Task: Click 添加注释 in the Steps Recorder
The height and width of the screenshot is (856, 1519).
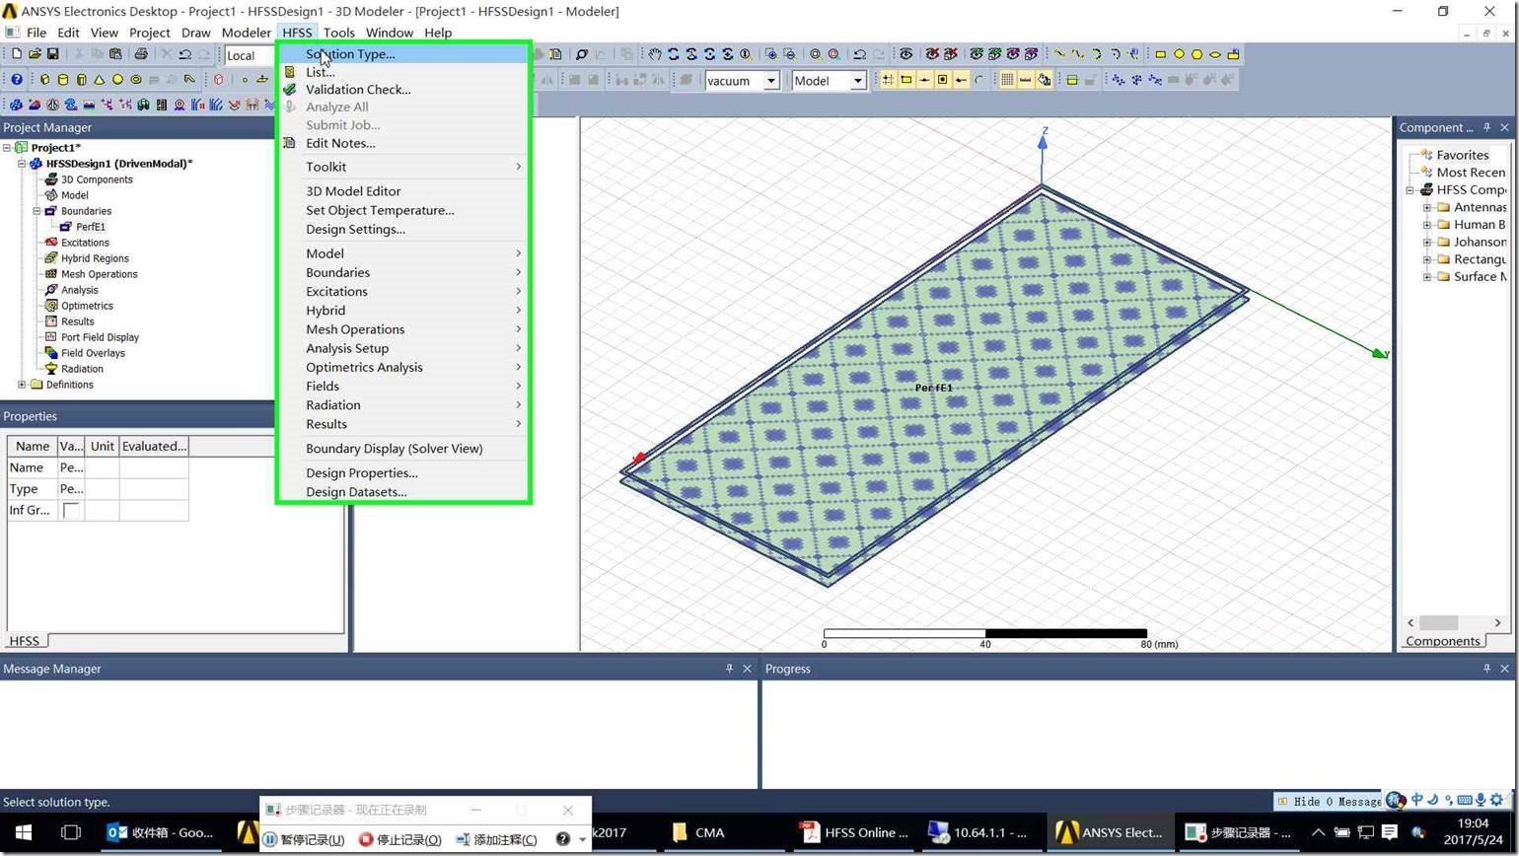Action: tap(496, 839)
